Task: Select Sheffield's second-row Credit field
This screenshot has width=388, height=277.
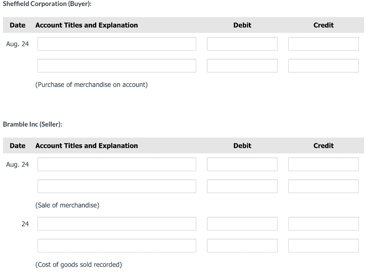Action: pos(323,66)
